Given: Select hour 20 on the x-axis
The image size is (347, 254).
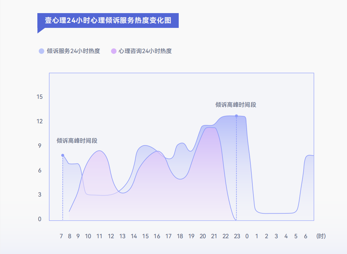Looking at the screenshot, I should pos(203,236).
